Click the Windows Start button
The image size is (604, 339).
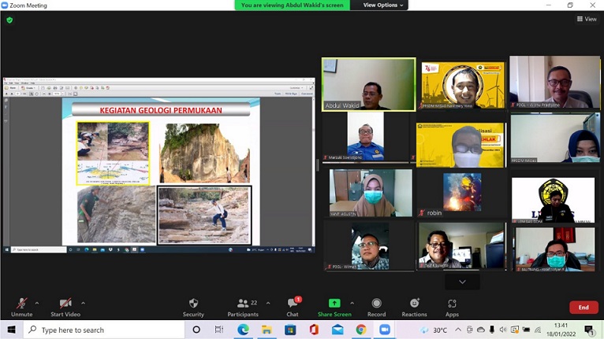coord(11,330)
